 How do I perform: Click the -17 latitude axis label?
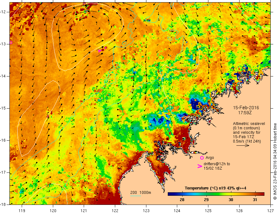tap(3, 172)
